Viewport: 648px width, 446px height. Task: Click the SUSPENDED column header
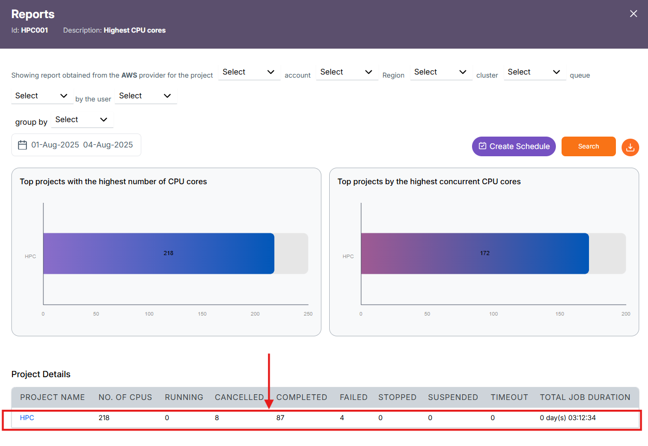[453, 397]
